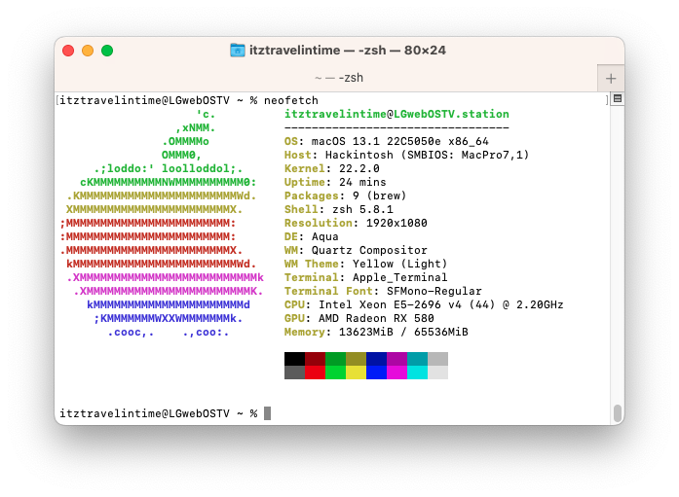Viewport: 679px width, 497px height.
Task: Click the dark gray bottom-row color block
Action: coord(294,373)
